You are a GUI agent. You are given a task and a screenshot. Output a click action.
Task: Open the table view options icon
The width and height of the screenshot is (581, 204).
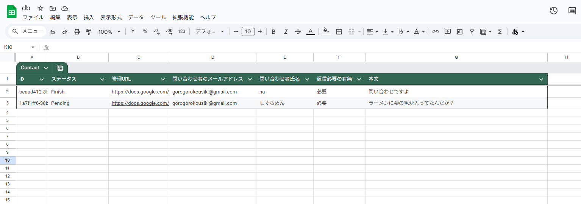coord(486,32)
